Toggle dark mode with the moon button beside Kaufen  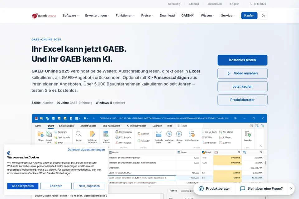263,16
